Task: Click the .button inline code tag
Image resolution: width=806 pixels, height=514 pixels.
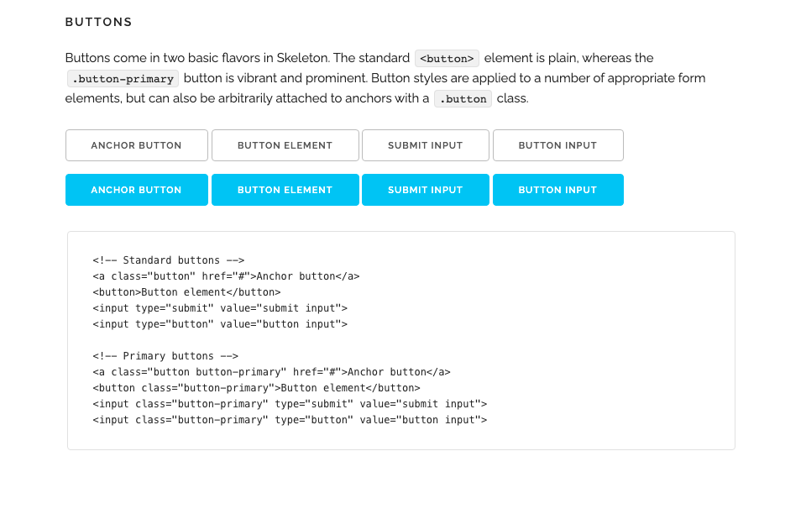Action: 463,98
